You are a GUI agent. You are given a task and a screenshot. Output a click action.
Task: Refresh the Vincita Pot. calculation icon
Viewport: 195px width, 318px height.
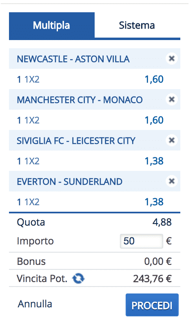pyautogui.click(x=78, y=278)
